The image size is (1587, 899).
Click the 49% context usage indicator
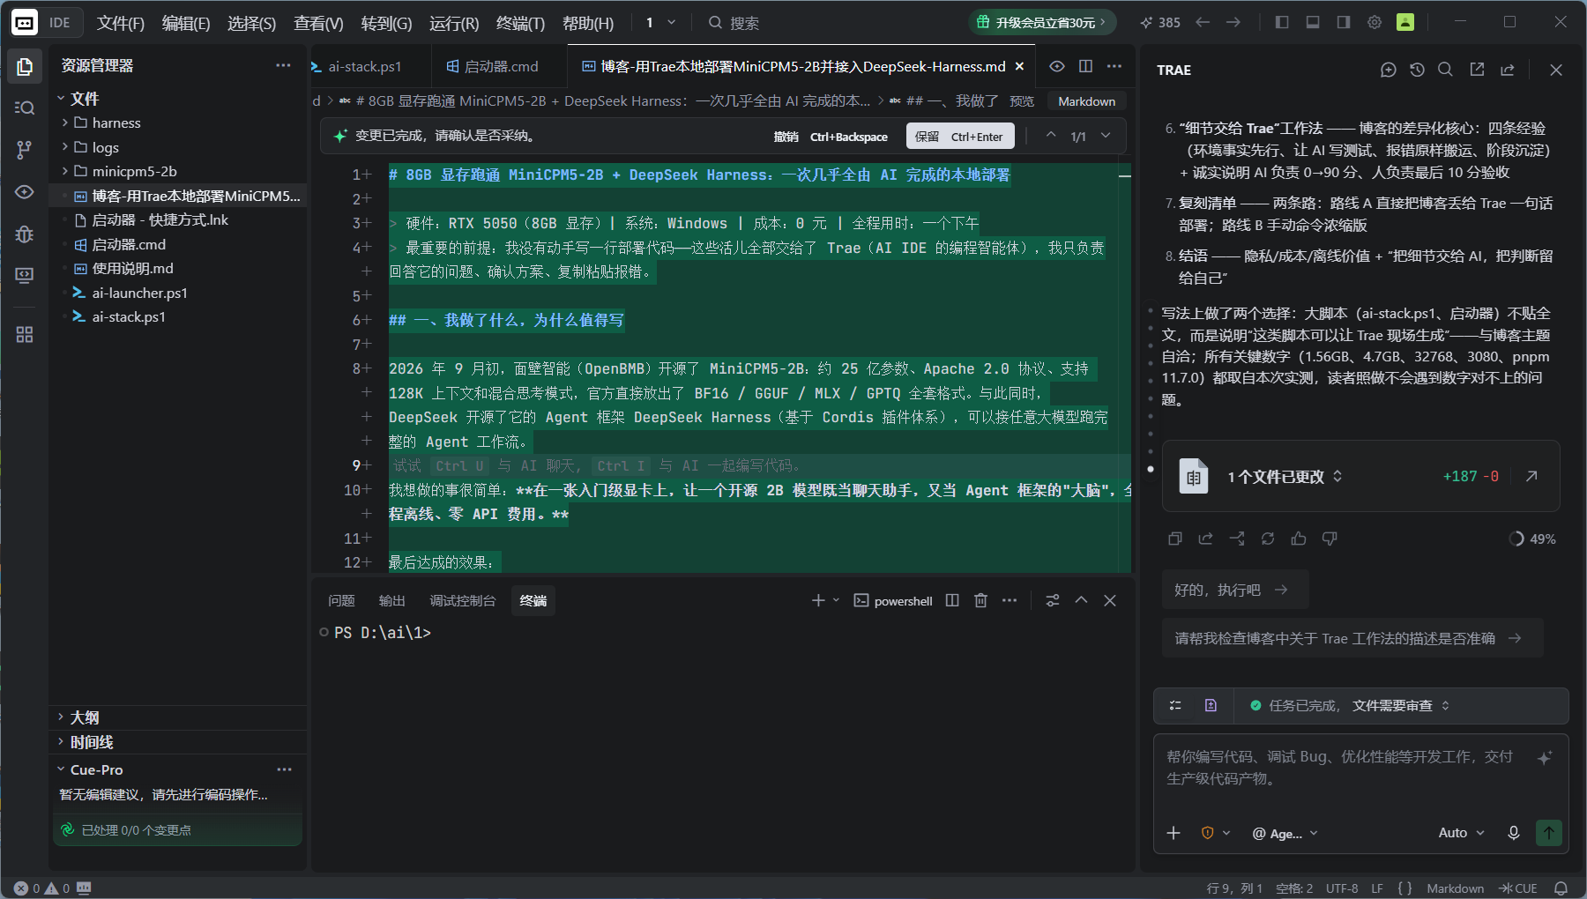(x=1532, y=539)
